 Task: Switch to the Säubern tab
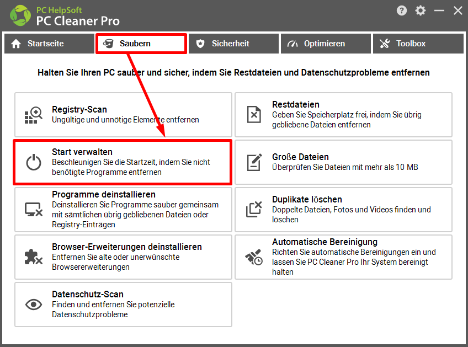point(141,44)
